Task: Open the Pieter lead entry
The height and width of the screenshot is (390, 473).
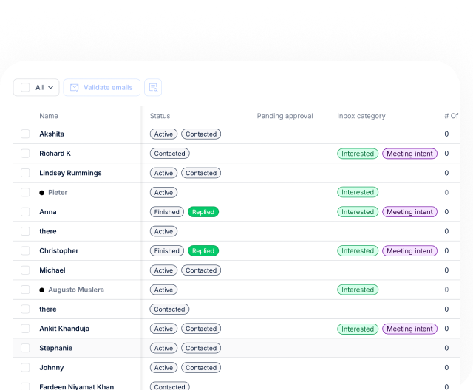Action: (58, 192)
